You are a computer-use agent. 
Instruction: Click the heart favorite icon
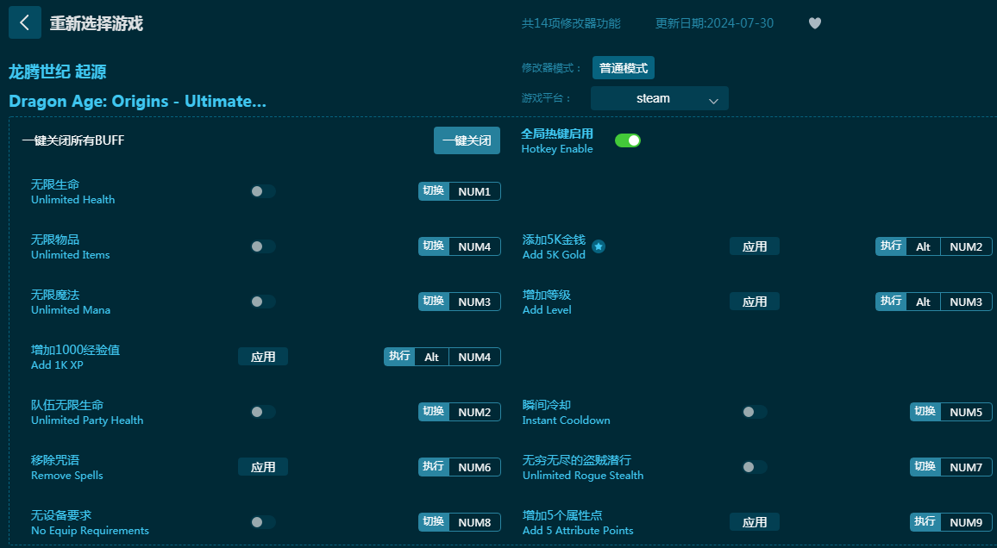(814, 23)
